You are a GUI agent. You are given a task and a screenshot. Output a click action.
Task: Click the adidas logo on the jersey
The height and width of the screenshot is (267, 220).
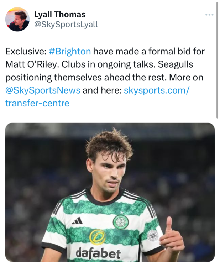[x=77, y=221]
